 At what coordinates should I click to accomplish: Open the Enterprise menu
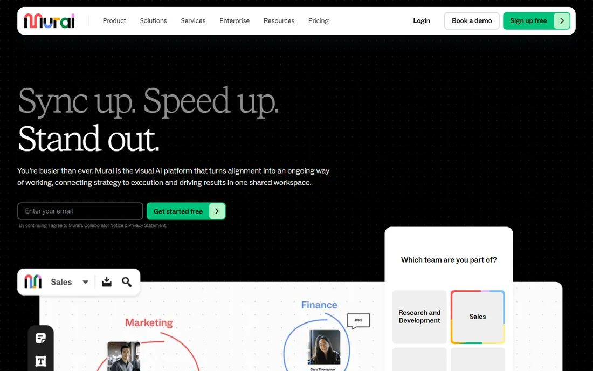pyautogui.click(x=235, y=21)
